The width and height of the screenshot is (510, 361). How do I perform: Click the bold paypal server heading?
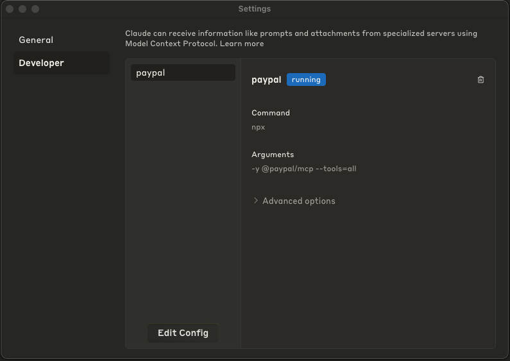(266, 80)
